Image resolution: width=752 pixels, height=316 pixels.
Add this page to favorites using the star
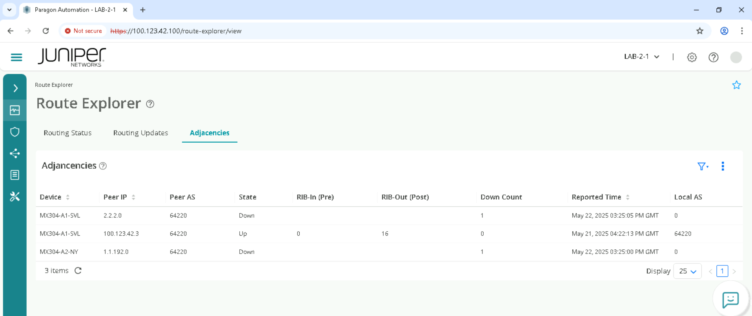736,85
